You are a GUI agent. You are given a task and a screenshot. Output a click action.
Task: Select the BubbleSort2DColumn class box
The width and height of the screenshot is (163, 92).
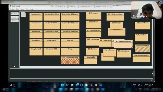pyautogui.click(x=70, y=34)
